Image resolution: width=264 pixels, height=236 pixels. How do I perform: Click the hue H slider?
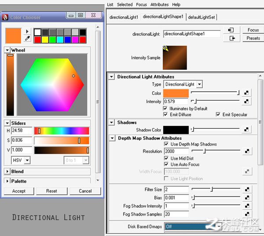(x=62, y=131)
